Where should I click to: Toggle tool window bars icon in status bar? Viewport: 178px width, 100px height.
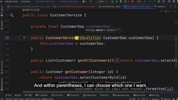(x=2, y=99)
